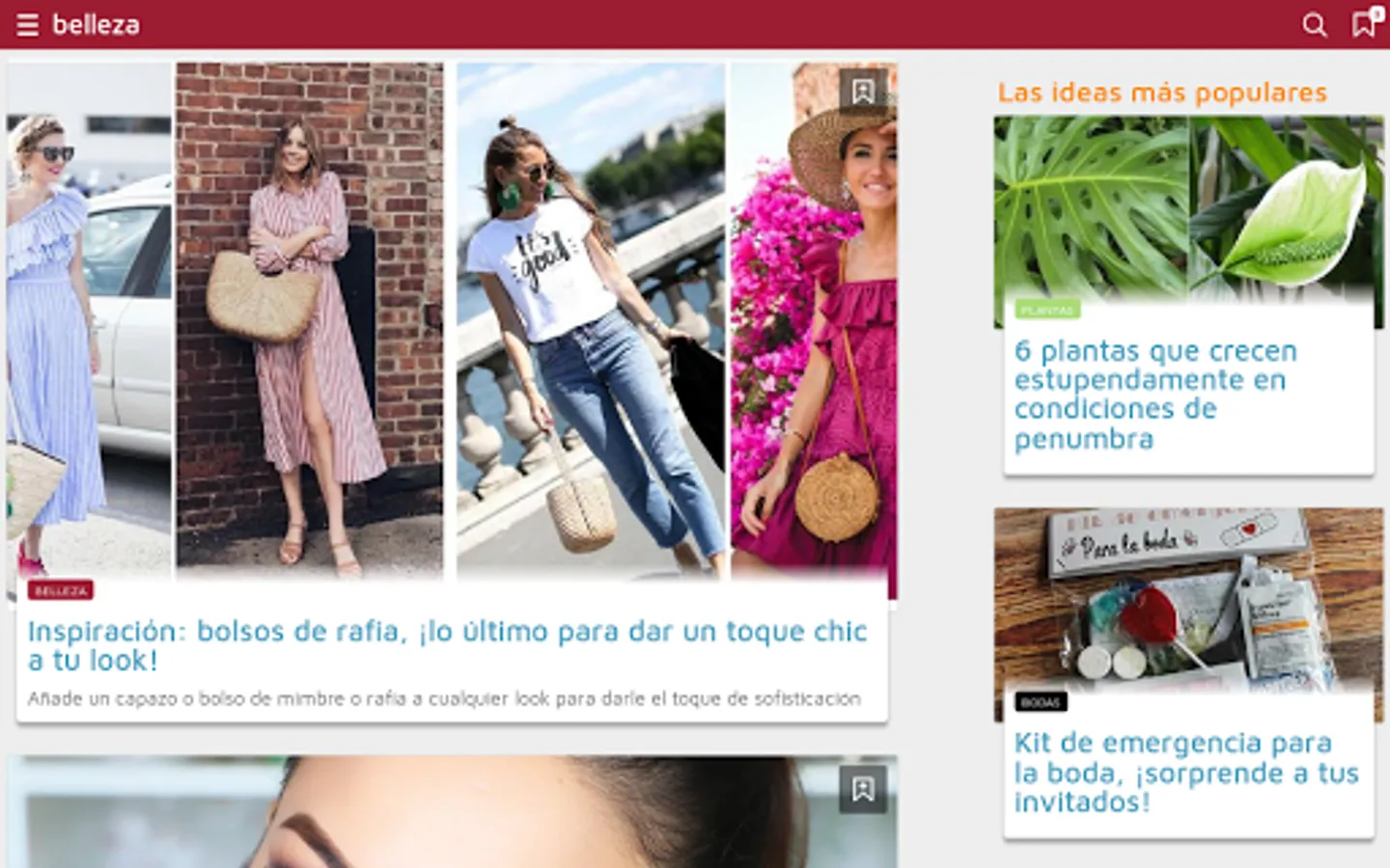
Task: Open saved bookmarks icon in header
Action: coord(1365,23)
